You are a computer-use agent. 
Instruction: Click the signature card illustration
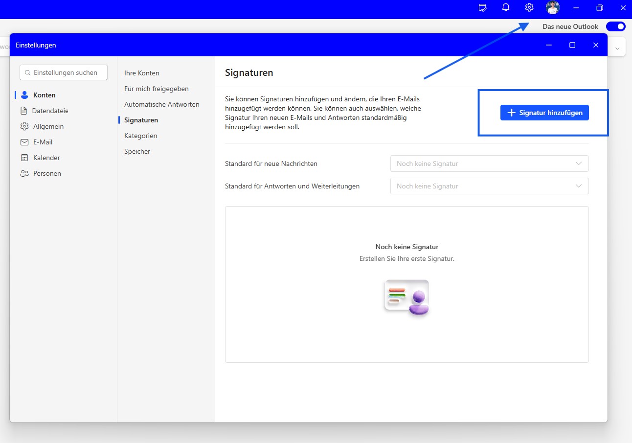coord(406,298)
